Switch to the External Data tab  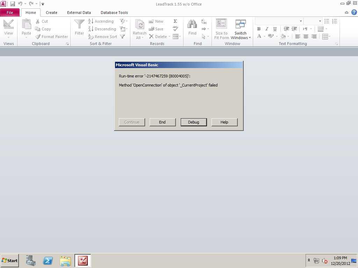(x=79, y=13)
